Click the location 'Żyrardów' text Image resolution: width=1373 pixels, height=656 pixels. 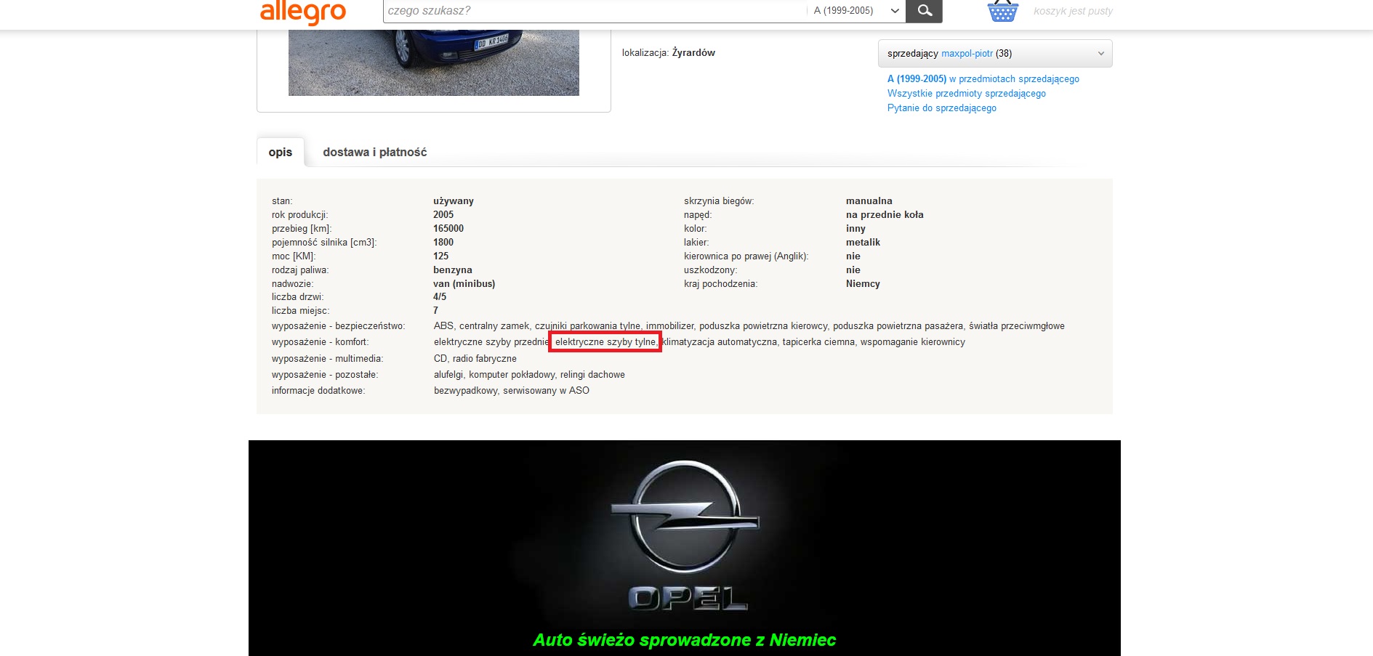click(x=693, y=53)
